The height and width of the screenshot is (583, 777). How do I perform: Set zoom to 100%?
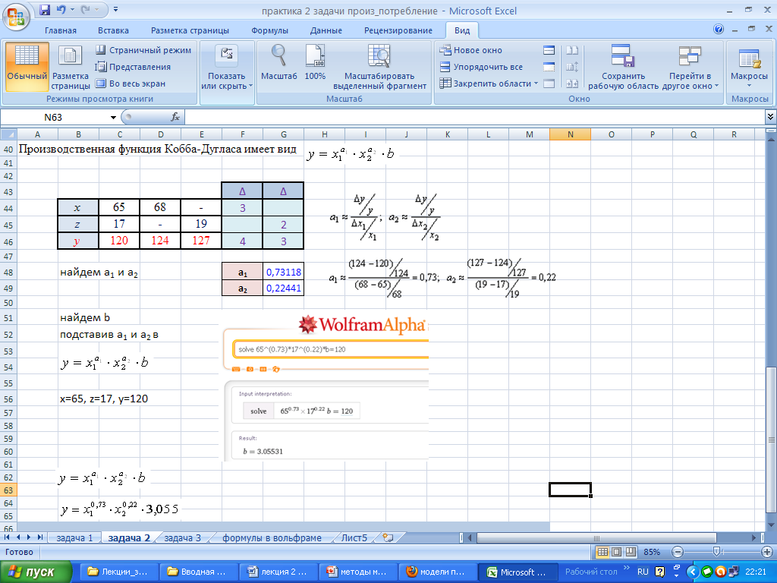(315, 62)
